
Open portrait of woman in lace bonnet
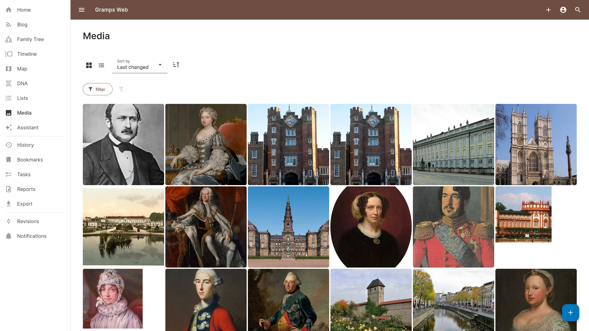(x=113, y=299)
